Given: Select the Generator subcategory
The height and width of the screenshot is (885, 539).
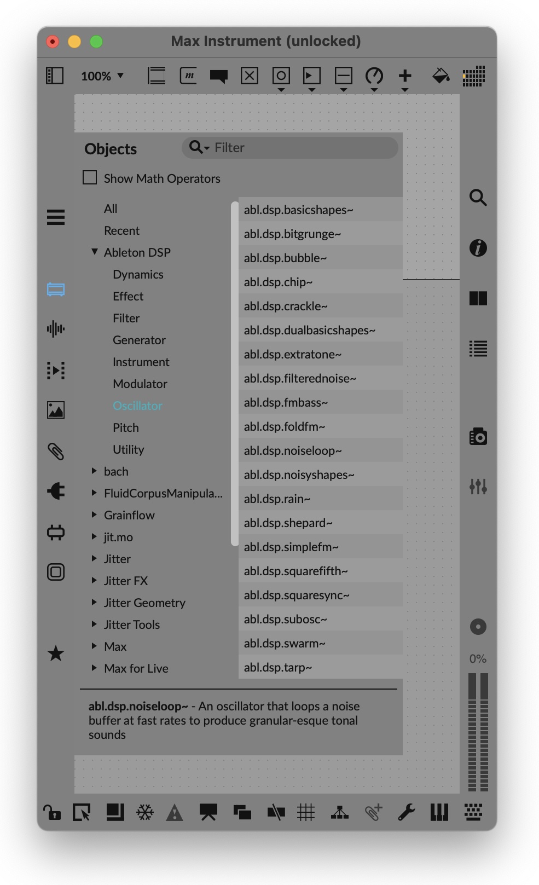Looking at the screenshot, I should [139, 340].
